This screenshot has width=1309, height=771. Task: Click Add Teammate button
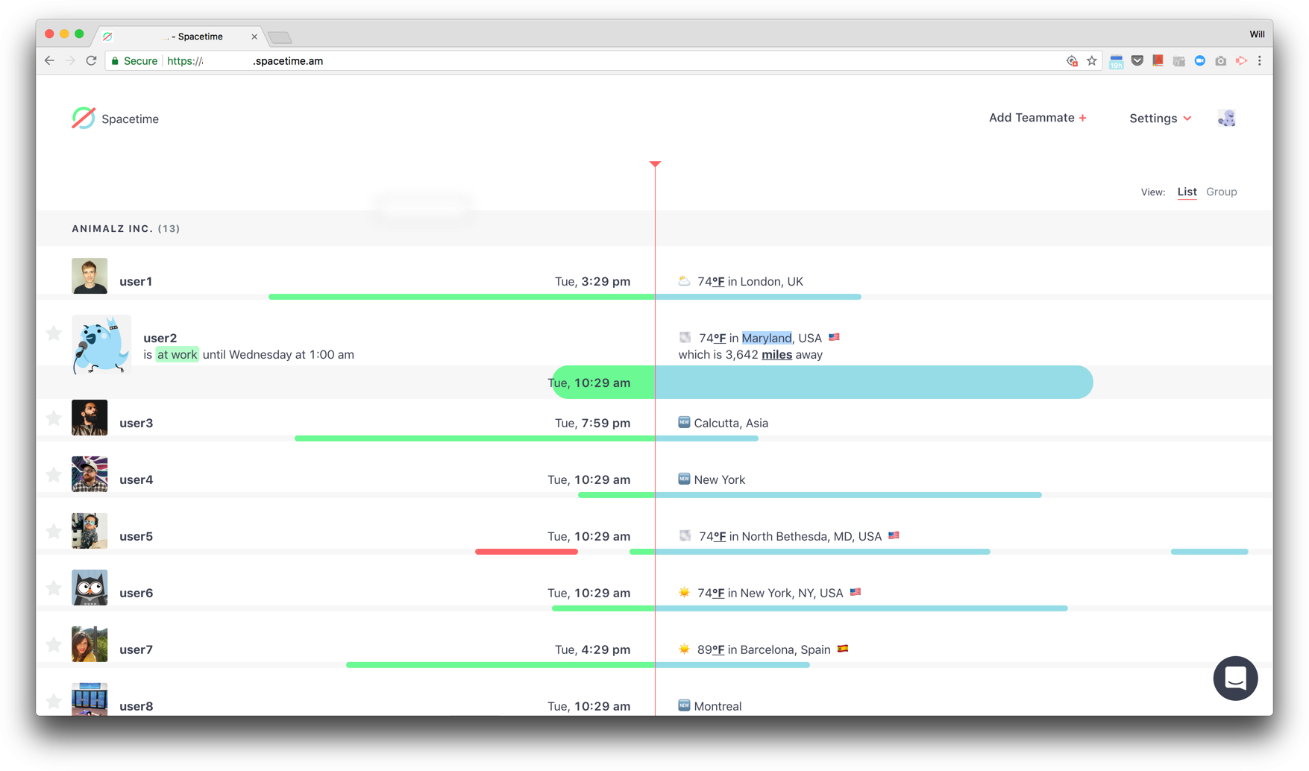1038,118
